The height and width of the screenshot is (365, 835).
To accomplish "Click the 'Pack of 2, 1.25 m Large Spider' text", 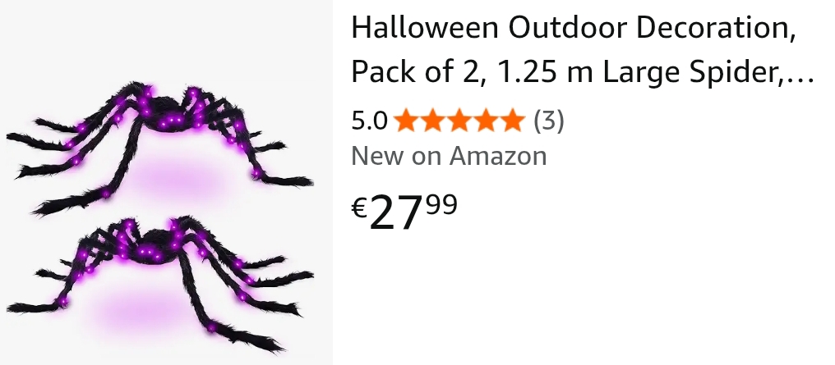I will click(566, 71).
